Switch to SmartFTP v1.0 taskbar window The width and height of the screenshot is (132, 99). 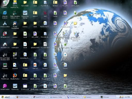pyautogui.click(x=40, y=97)
